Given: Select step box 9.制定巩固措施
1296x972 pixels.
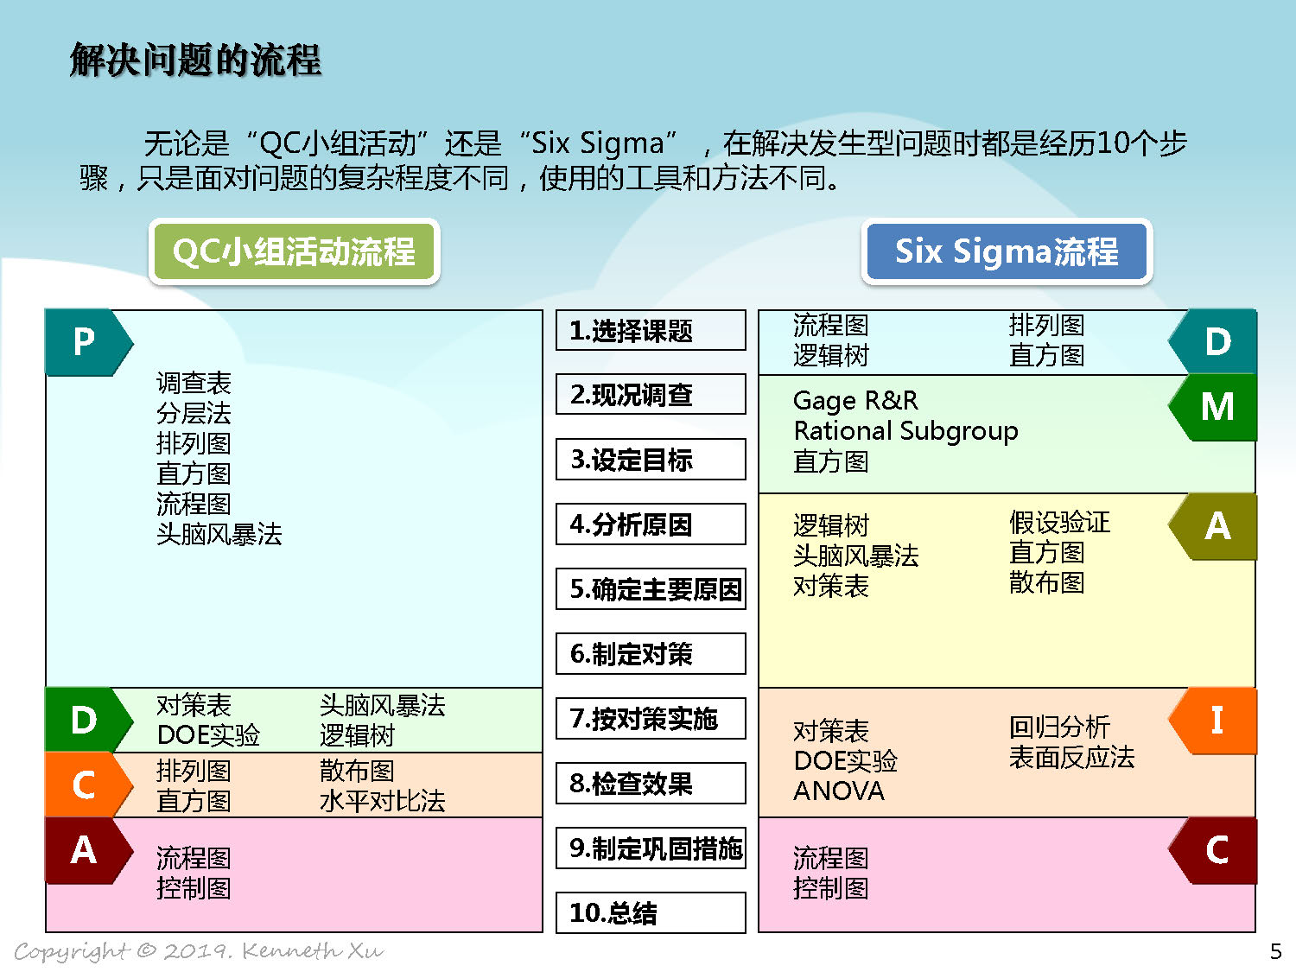Looking at the screenshot, I should pyautogui.click(x=651, y=848).
